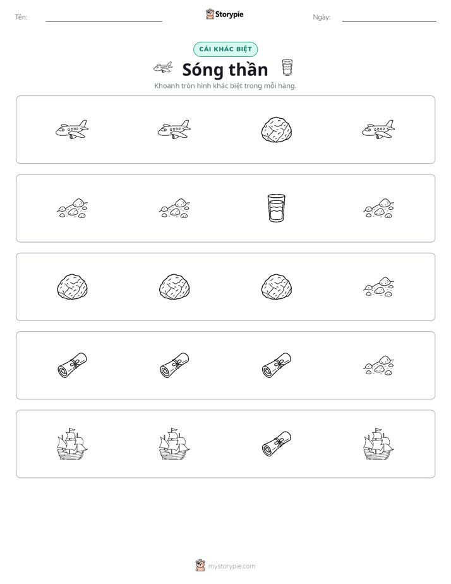The height and width of the screenshot is (584, 451).
Task: Open the mystorypie.com footer link
Action: click(231, 566)
